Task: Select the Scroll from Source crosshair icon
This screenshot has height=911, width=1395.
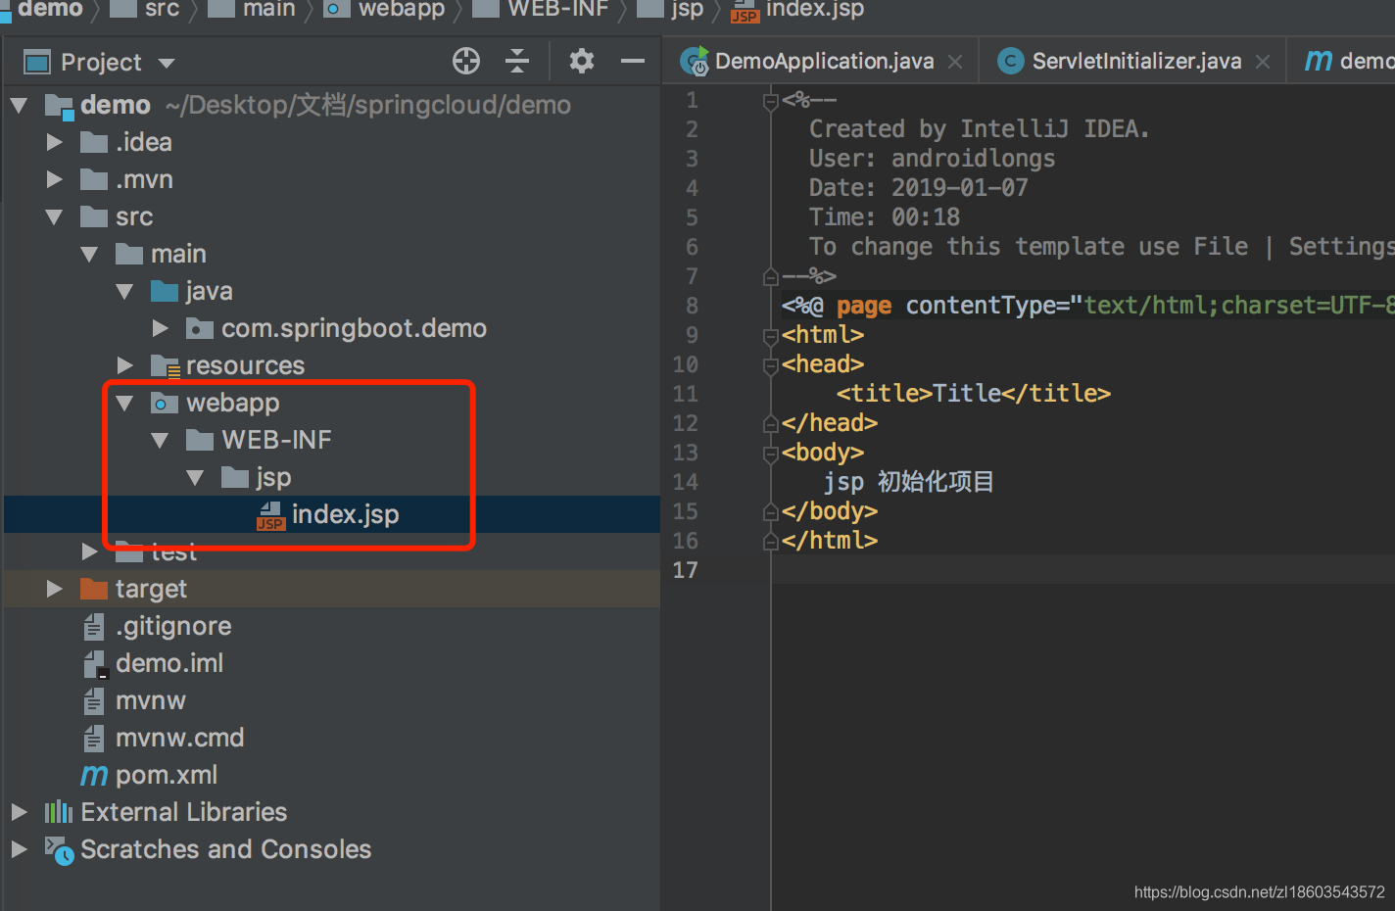Action: pos(465,61)
